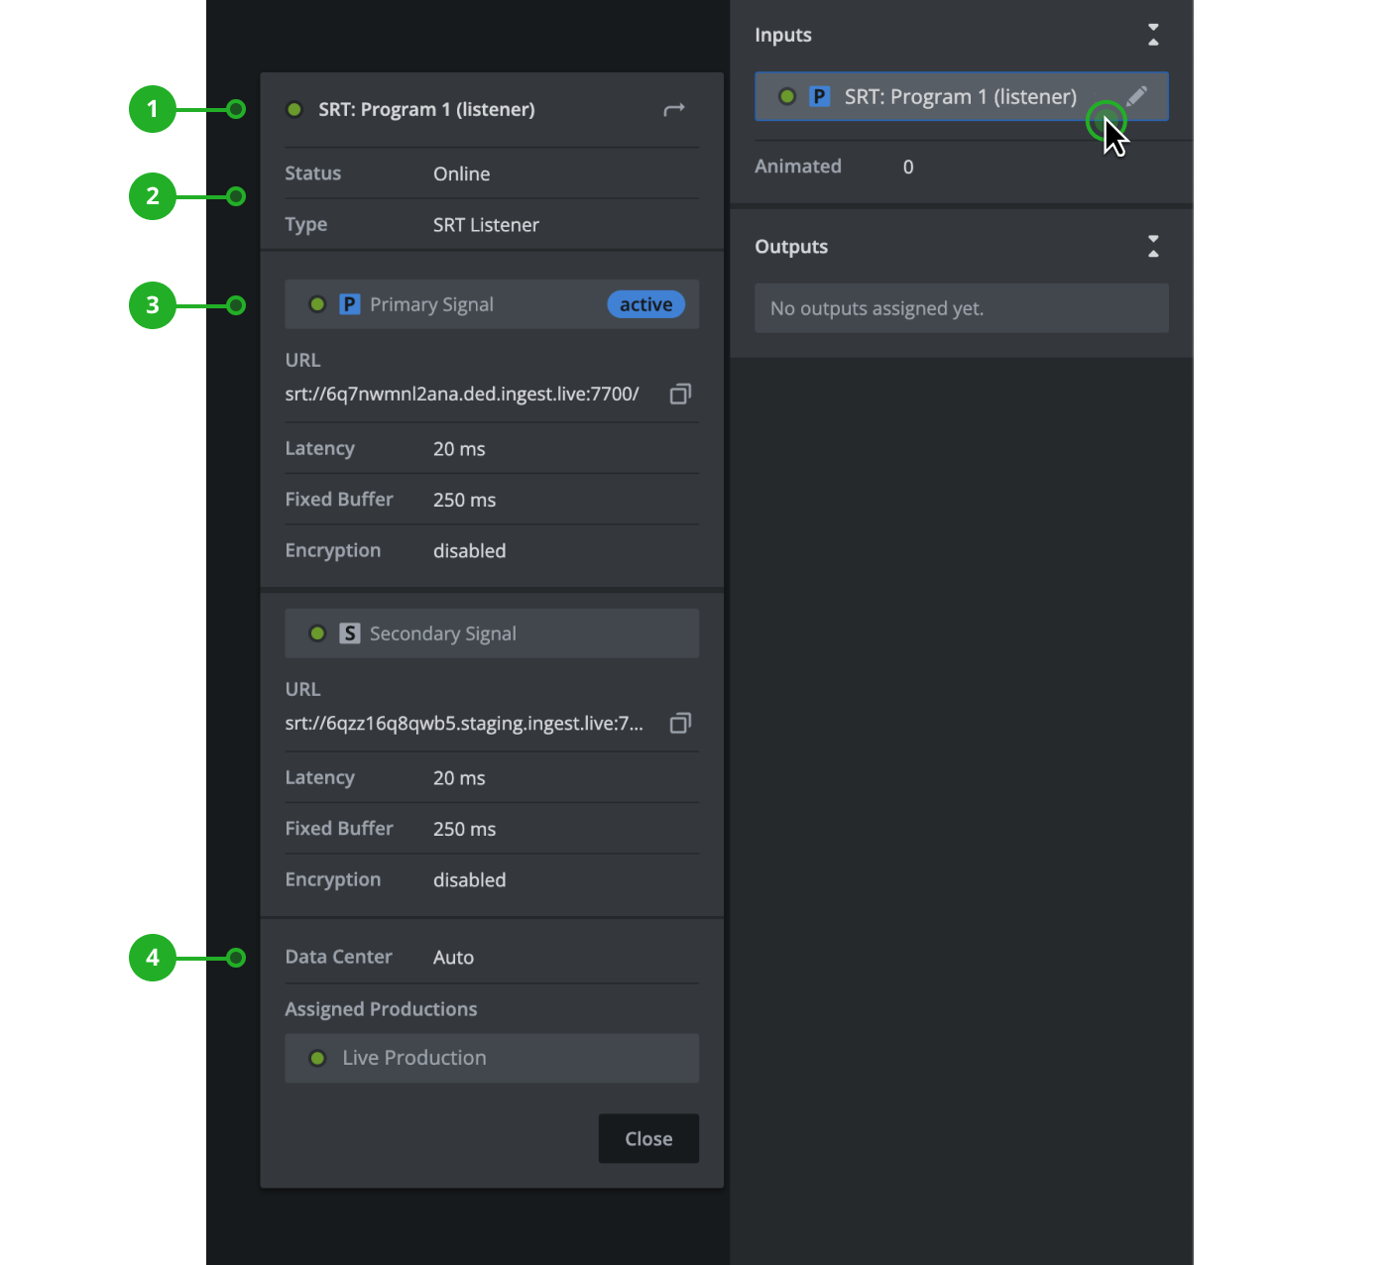Copy the Primary Signal URL
Viewport: 1398px width, 1265px height.
(x=680, y=395)
